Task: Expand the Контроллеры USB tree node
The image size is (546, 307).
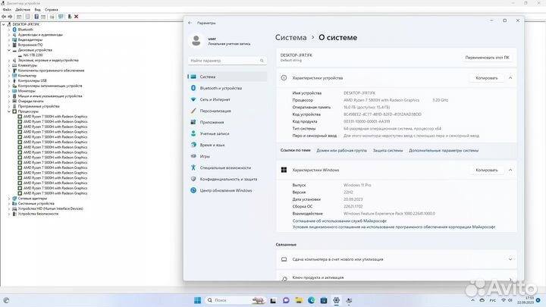Action: [x=9, y=81]
